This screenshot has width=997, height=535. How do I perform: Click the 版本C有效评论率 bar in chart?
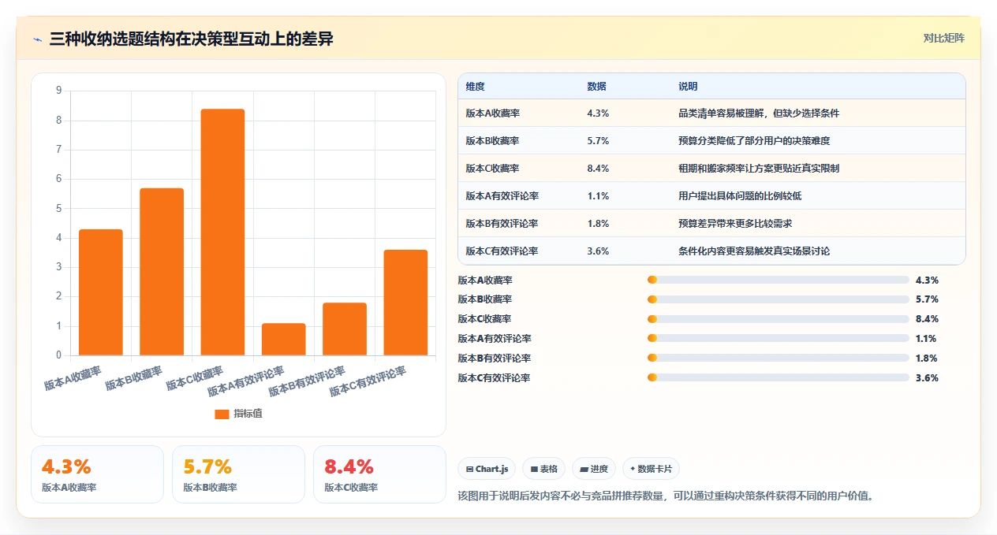405,303
